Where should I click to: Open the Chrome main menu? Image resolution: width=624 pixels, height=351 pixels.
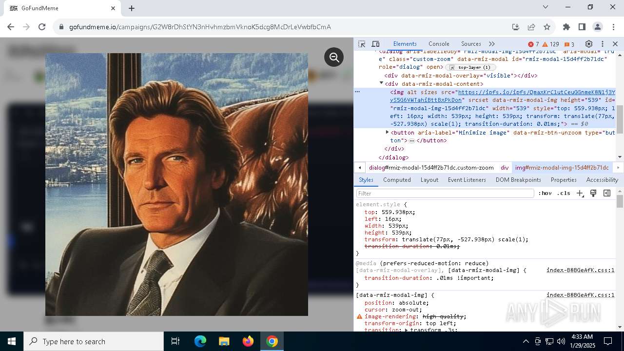pyautogui.click(x=613, y=27)
